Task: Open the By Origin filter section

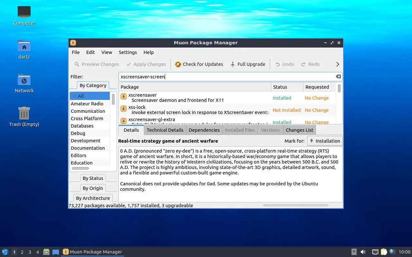Action: pyautogui.click(x=93, y=188)
